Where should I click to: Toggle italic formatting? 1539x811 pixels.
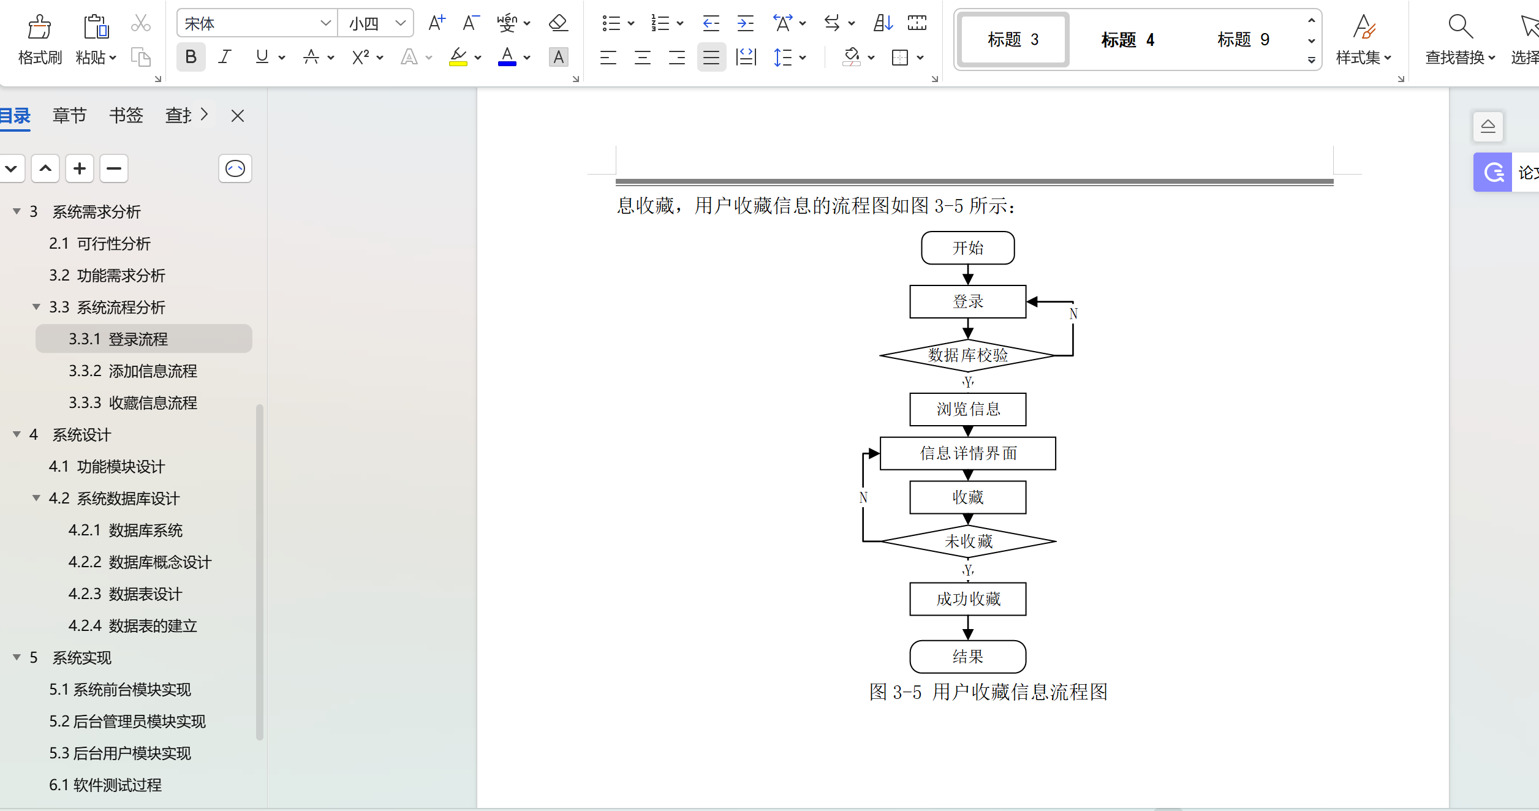224,57
